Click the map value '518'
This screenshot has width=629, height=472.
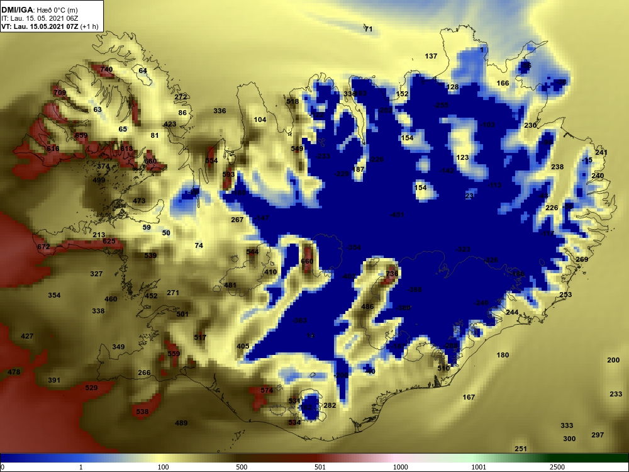tap(292, 101)
